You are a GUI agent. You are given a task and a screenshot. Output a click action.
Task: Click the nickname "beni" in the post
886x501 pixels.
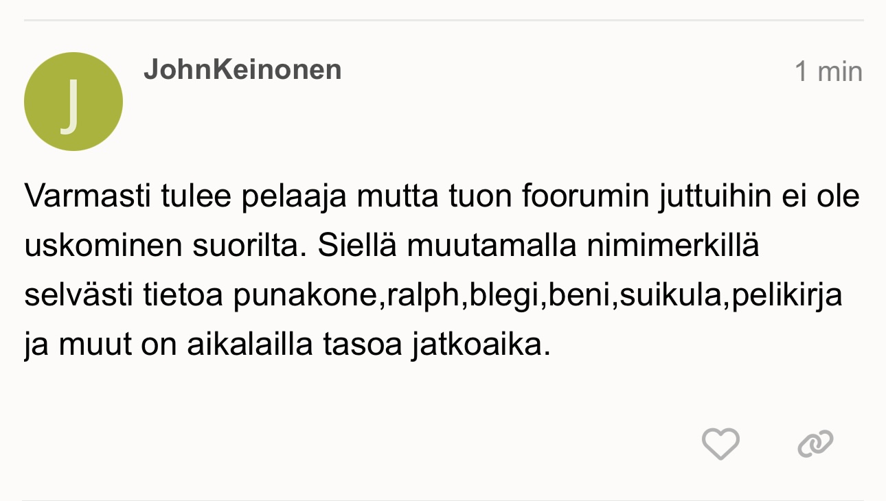pos(576,296)
